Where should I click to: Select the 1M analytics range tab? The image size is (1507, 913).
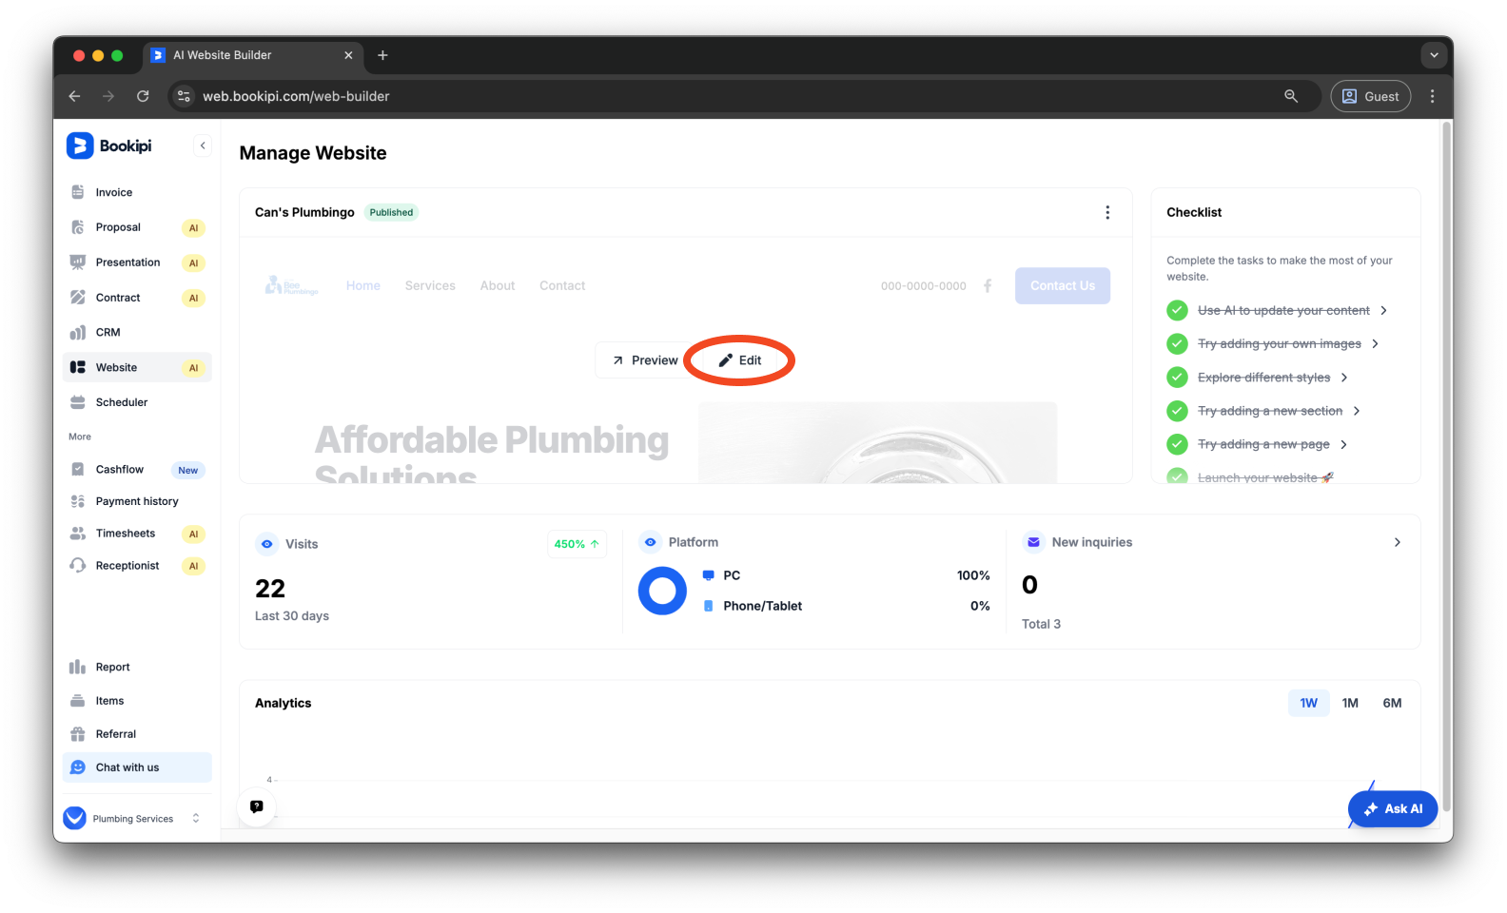click(1350, 703)
